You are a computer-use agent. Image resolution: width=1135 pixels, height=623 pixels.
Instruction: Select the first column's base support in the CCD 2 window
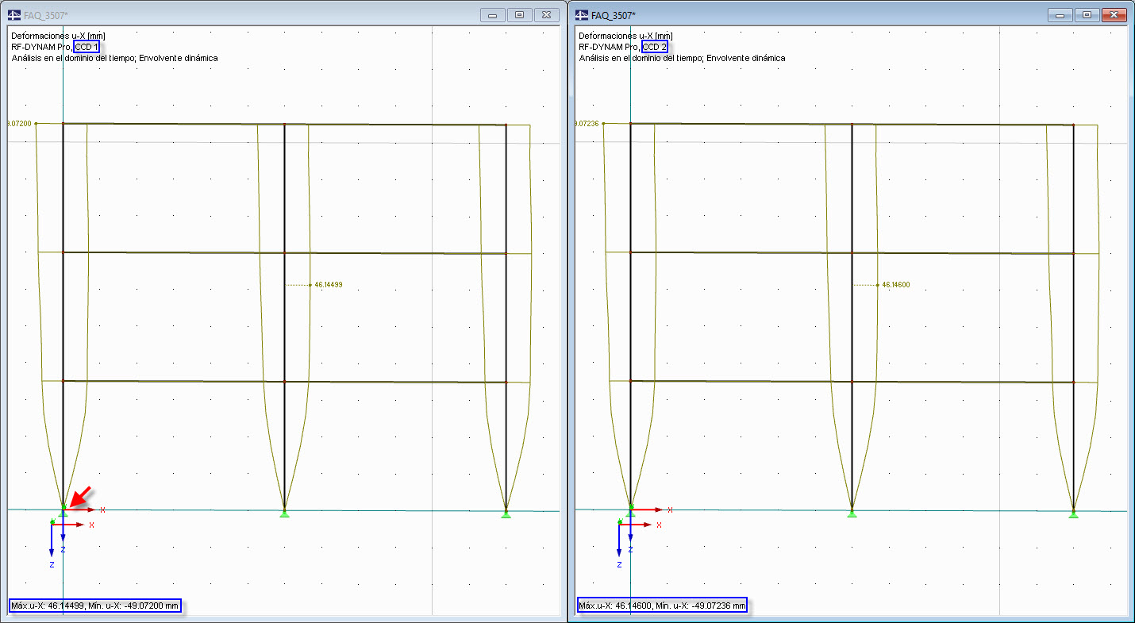point(630,512)
